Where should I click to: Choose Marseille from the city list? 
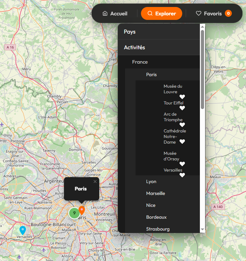pyautogui.click(x=155, y=194)
